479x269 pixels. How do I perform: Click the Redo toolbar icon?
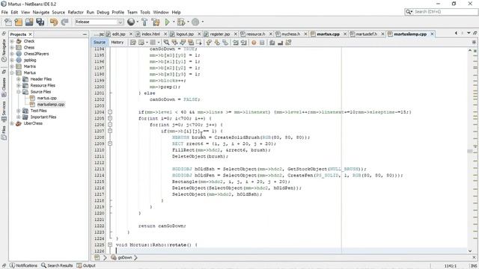(64, 22)
